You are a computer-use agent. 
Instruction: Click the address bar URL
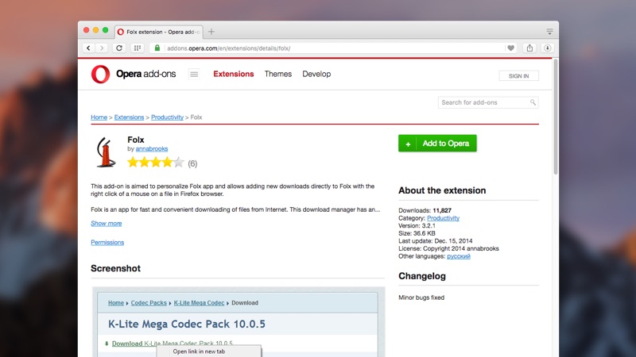point(228,48)
